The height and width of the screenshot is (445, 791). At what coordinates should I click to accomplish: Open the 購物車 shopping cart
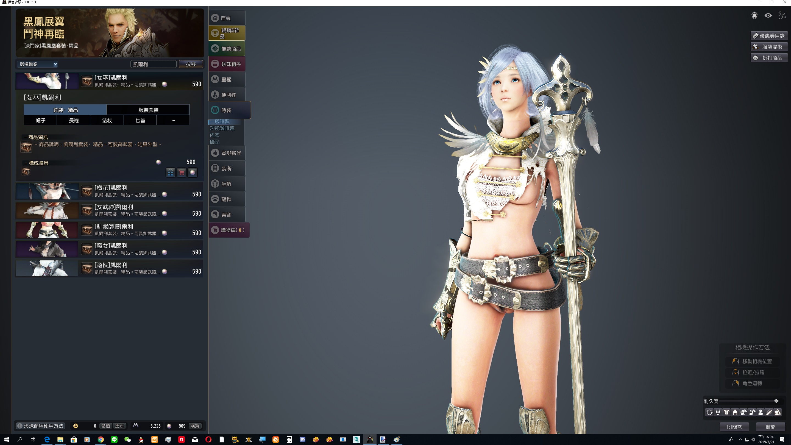229,230
